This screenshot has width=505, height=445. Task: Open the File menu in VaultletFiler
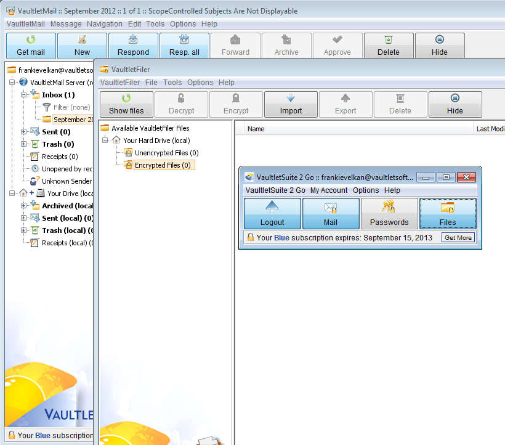151,83
